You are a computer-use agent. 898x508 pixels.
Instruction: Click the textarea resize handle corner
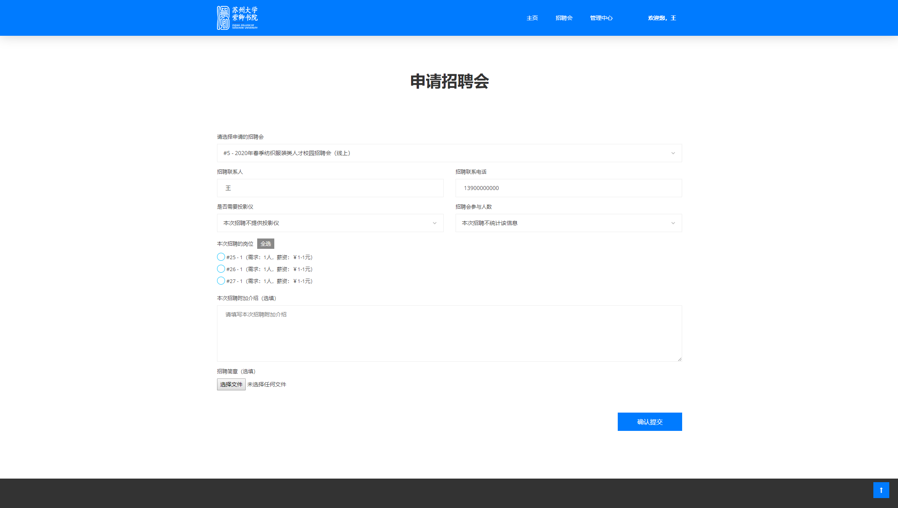[679, 359]
